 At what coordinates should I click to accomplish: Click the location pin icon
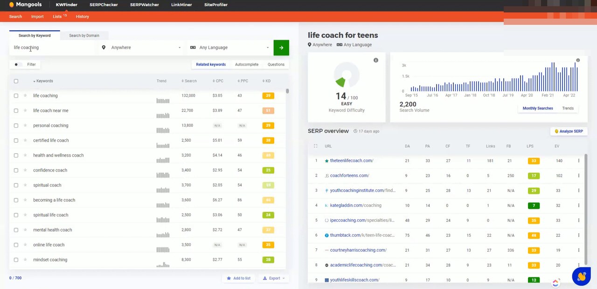point(104,48)
